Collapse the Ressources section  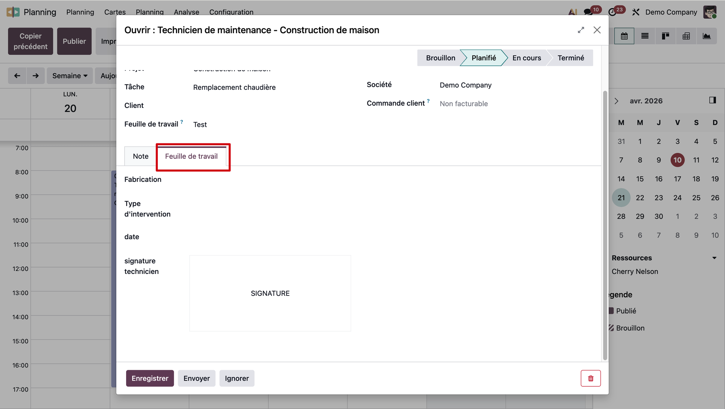(714, 258)
